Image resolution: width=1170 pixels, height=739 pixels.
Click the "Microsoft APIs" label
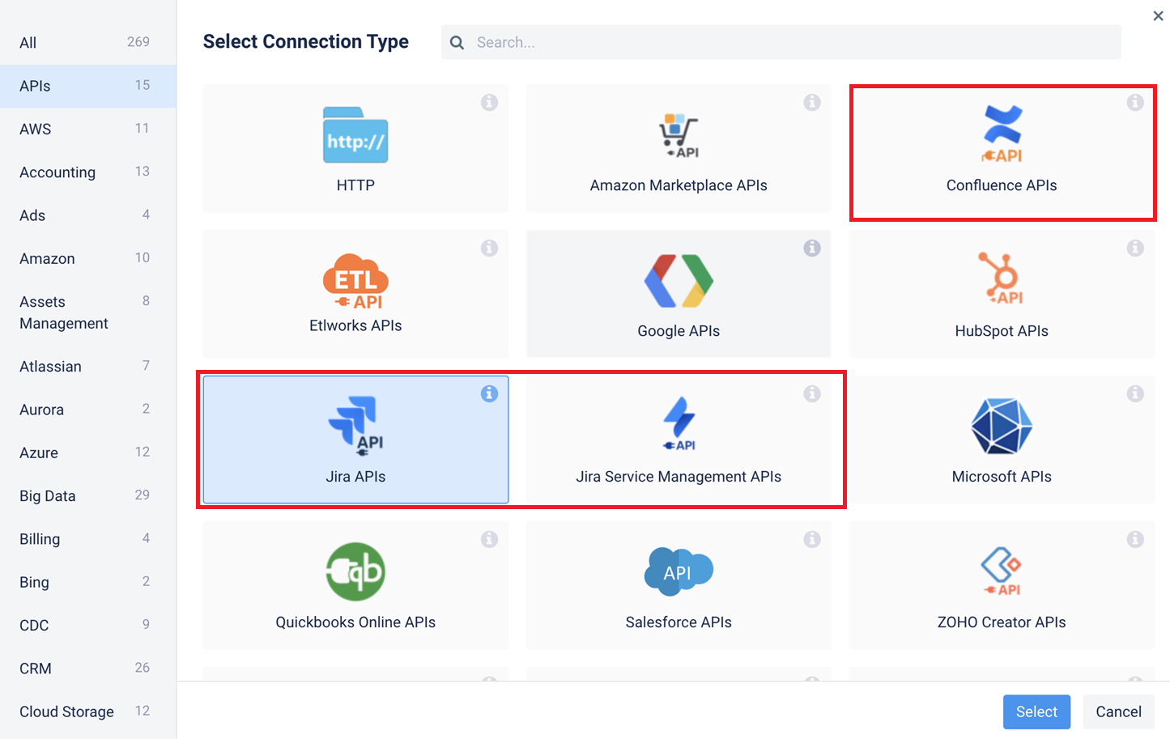tap(1002, 477)
